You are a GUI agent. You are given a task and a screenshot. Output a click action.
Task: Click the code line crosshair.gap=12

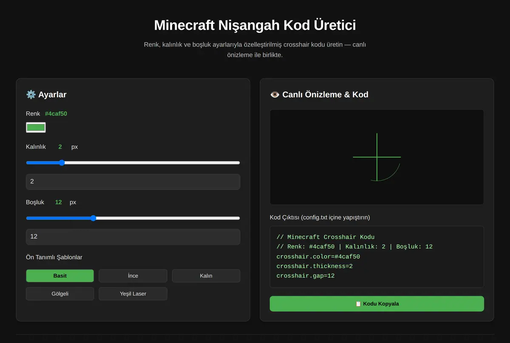click(x=306, y=276)
